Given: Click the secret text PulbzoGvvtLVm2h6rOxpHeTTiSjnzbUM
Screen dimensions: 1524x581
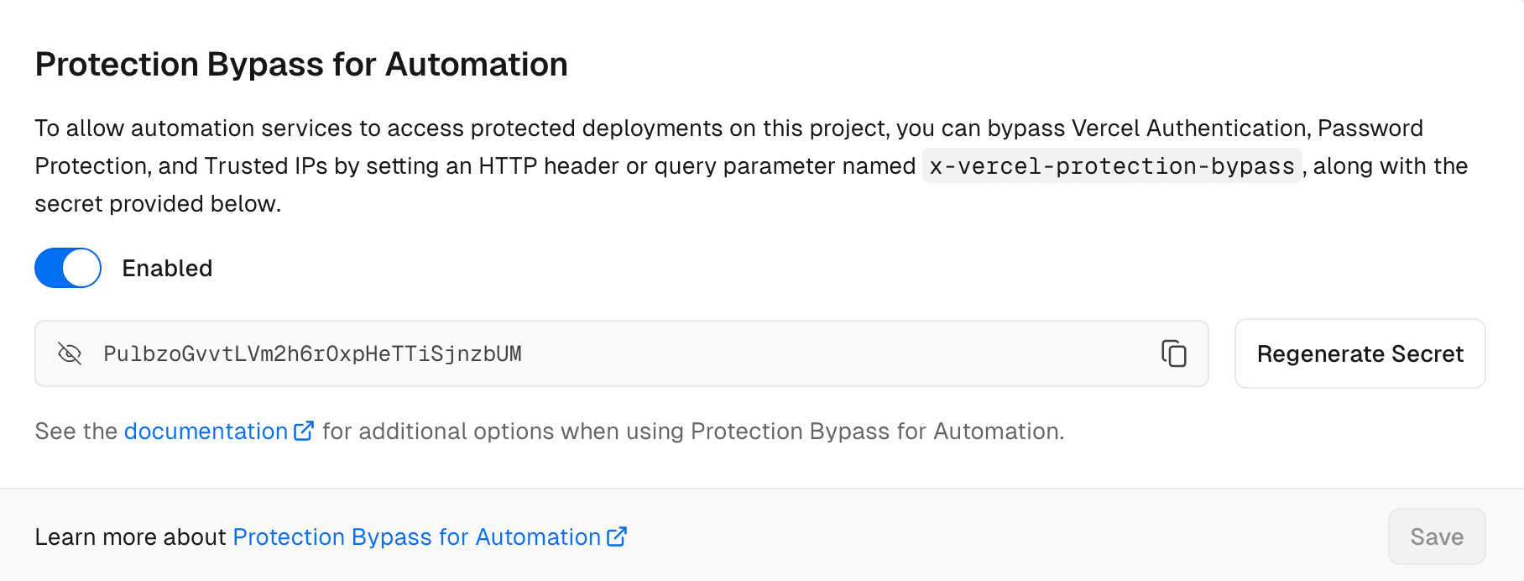Looking at the screenshot, I should coord(311,353).
